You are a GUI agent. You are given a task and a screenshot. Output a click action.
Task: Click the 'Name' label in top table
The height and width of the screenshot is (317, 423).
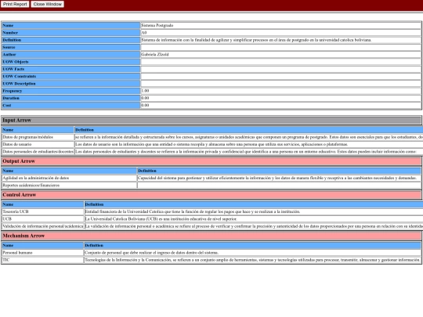coord(8,25)
